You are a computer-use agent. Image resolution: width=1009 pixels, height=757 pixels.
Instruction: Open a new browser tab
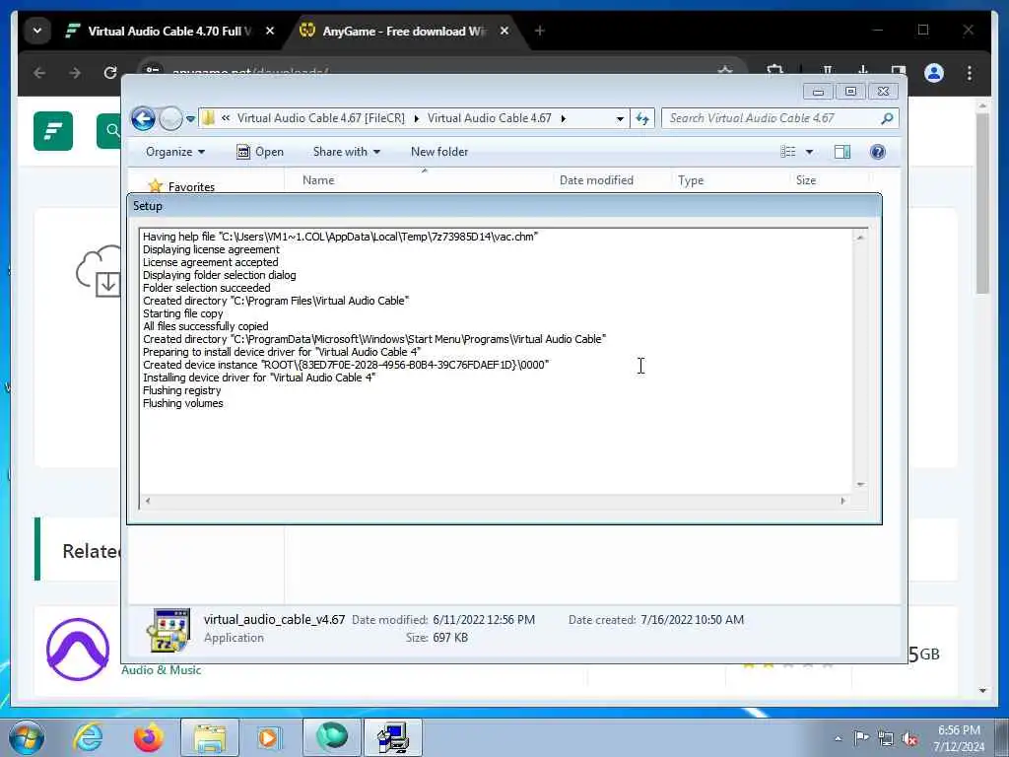(x=539, y=31)
